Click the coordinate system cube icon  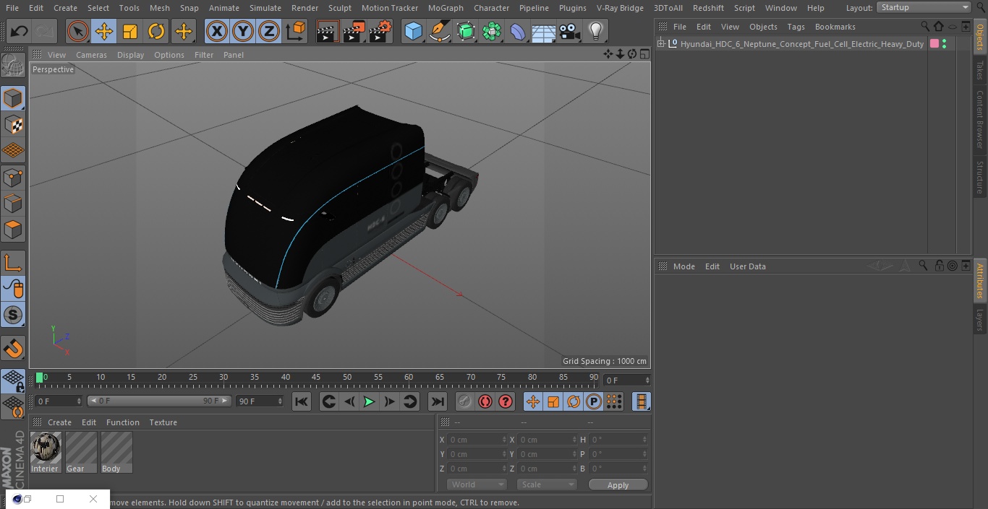tap(296, 31)
